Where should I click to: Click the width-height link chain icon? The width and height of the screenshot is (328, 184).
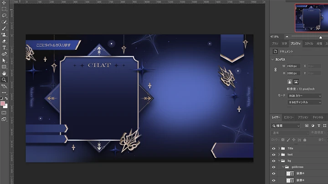point(276,70)
